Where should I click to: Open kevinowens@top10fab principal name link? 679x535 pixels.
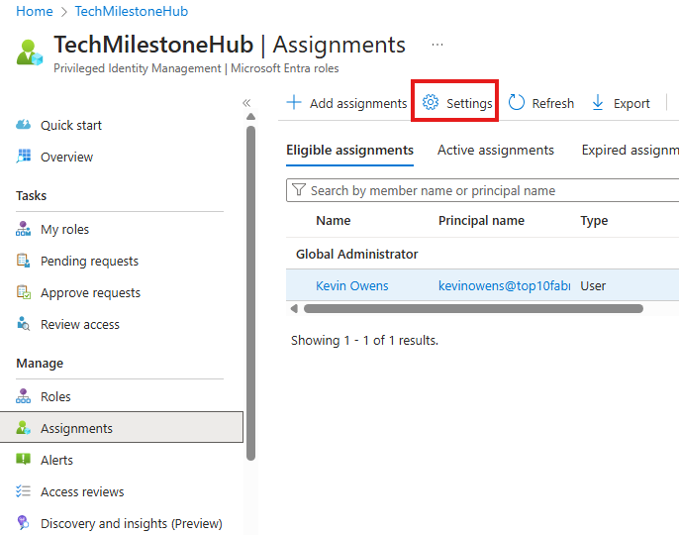(504, 286)
